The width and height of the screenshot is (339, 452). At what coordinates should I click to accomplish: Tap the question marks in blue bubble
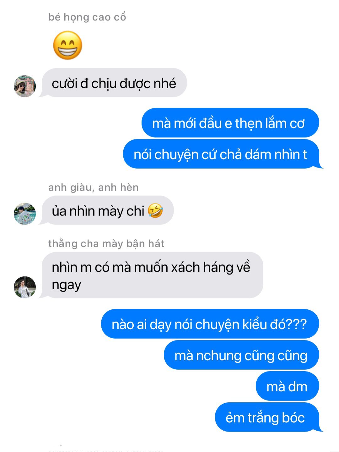(297, 324)
